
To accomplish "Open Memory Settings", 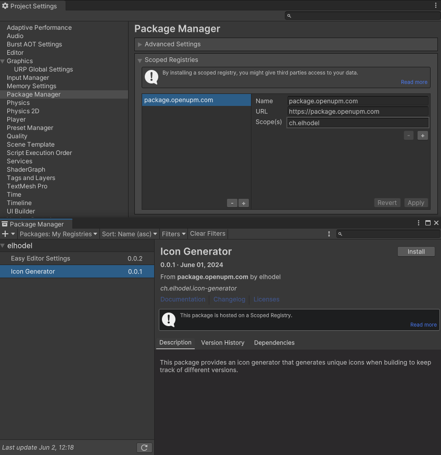I will click(31, 86).
